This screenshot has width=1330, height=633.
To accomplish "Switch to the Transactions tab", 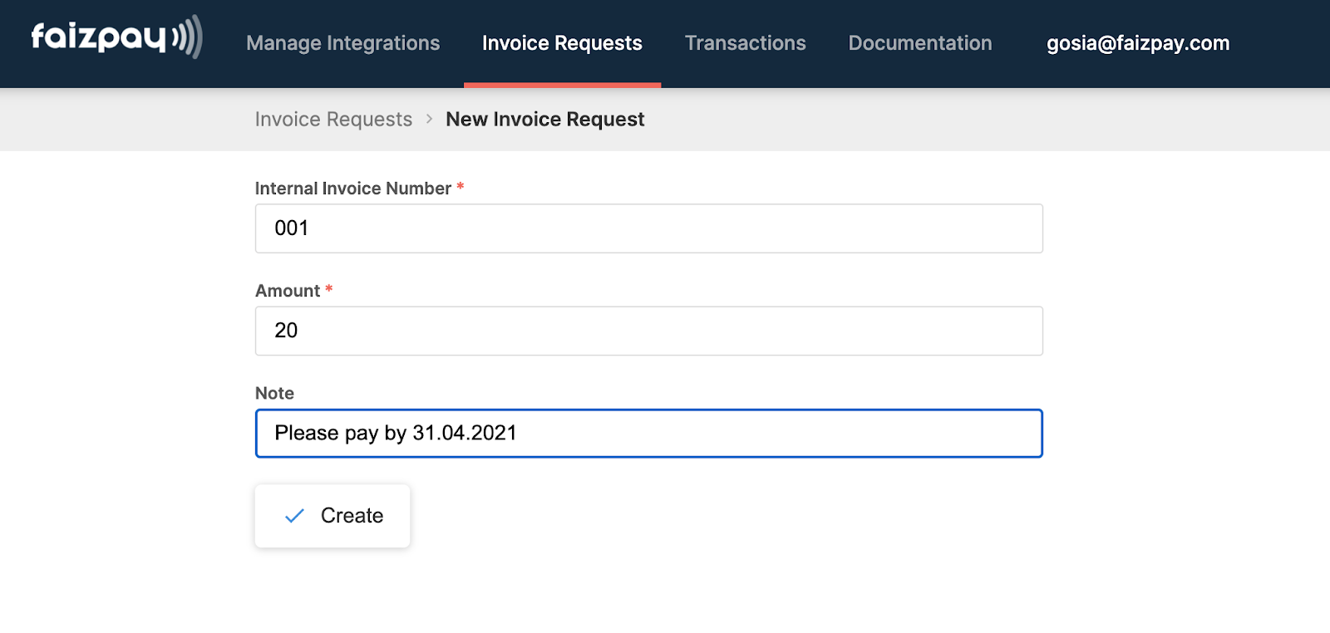I will (x=745, y=43).
